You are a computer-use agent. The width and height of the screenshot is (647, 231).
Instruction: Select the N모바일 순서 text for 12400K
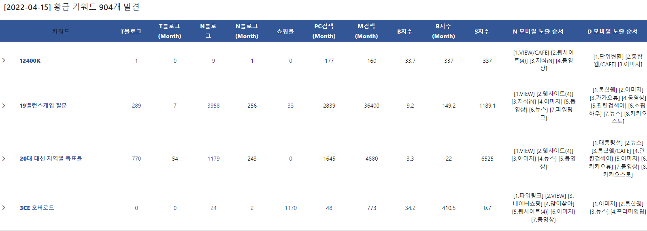pos(543,60)
